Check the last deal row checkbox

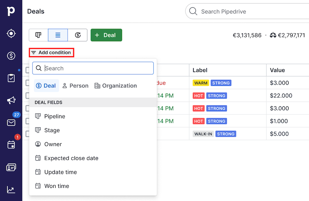(x=27, y=134)
